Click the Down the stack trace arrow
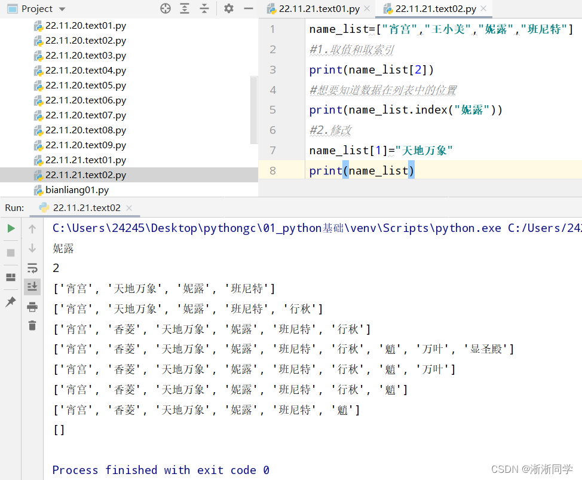582x480 pixels. (x=32, y=248)
